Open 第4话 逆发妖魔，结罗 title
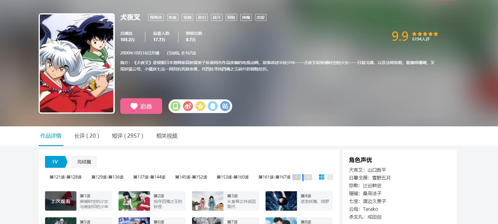The height and width of the screenshot is (224, 498). click(x=315, y=198)
